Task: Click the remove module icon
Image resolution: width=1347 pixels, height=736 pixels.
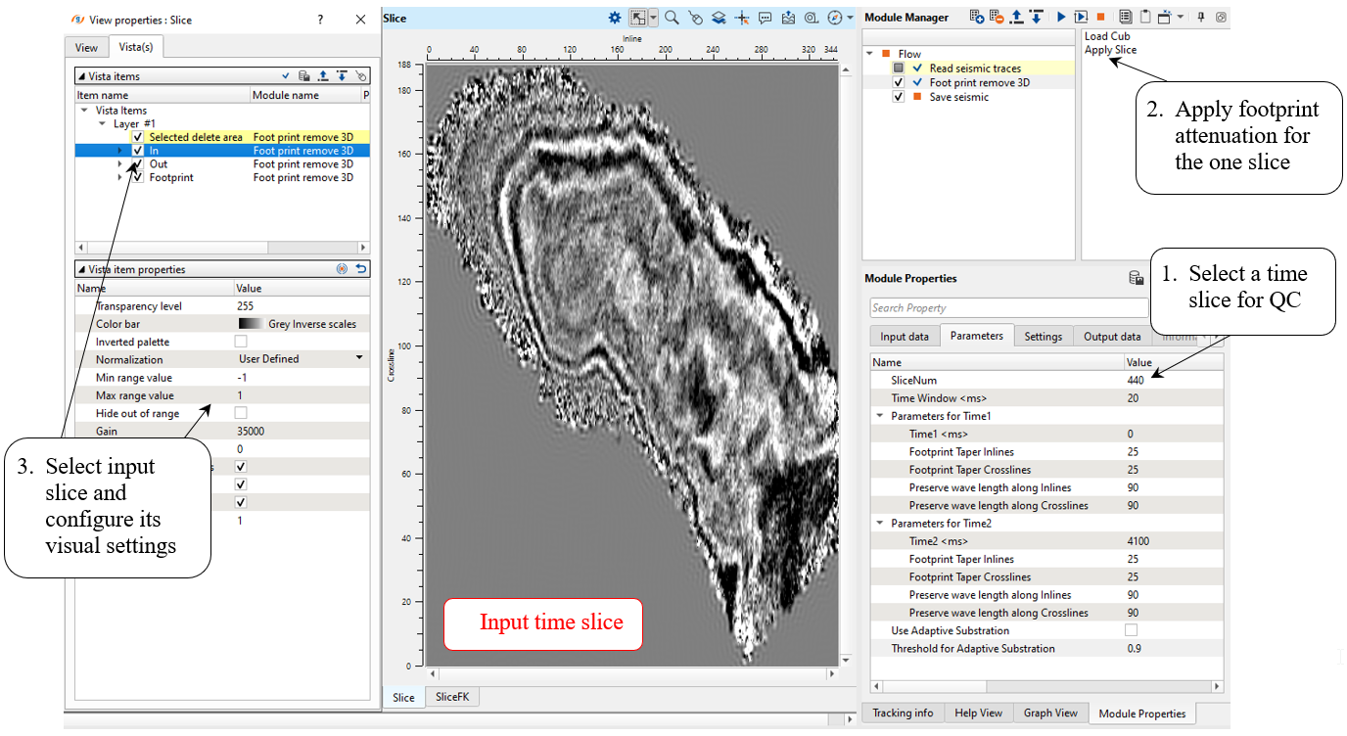Action: pos(997,17)
